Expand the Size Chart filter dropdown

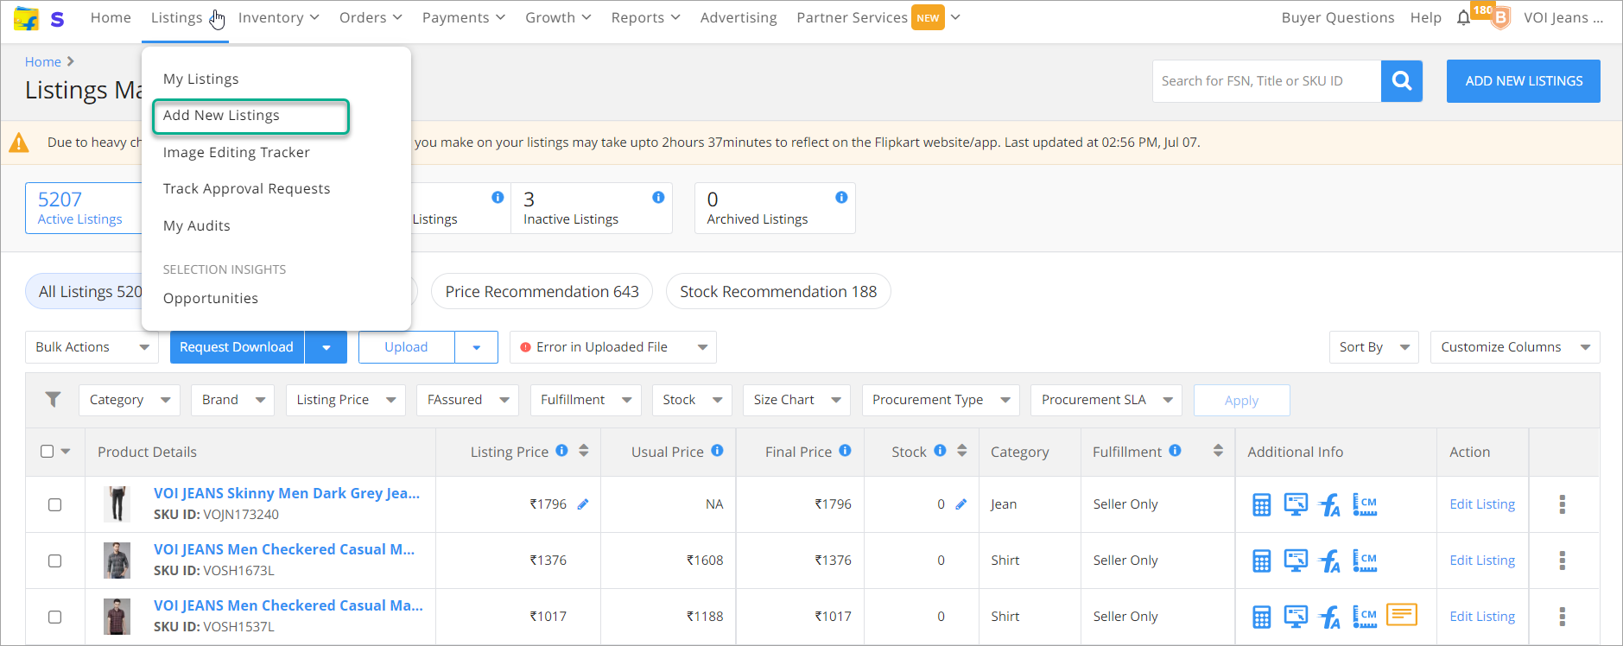(796, 400)
